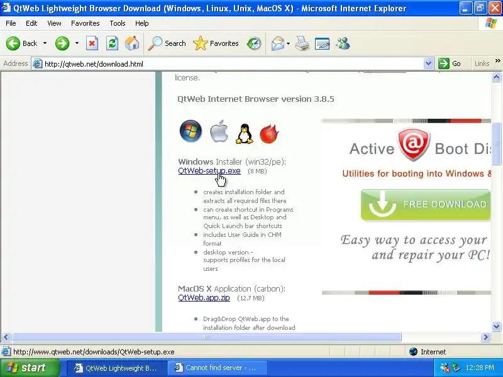Click the network tray icon with red X
Screen dimensions: 503x377
445,368
